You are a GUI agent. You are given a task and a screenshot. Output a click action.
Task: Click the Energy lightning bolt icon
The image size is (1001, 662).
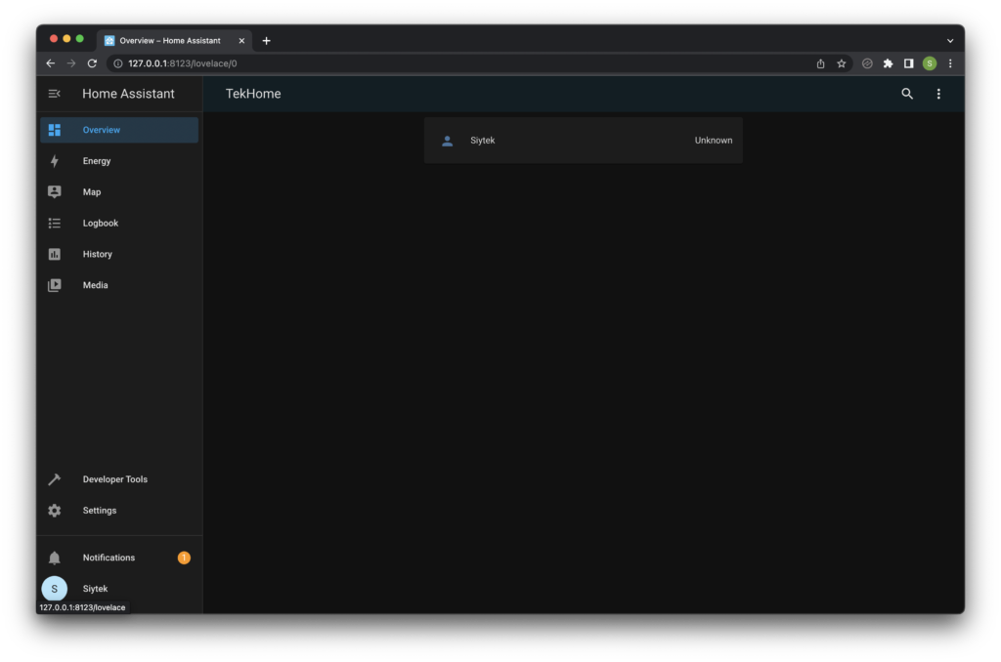pos(55,161)
